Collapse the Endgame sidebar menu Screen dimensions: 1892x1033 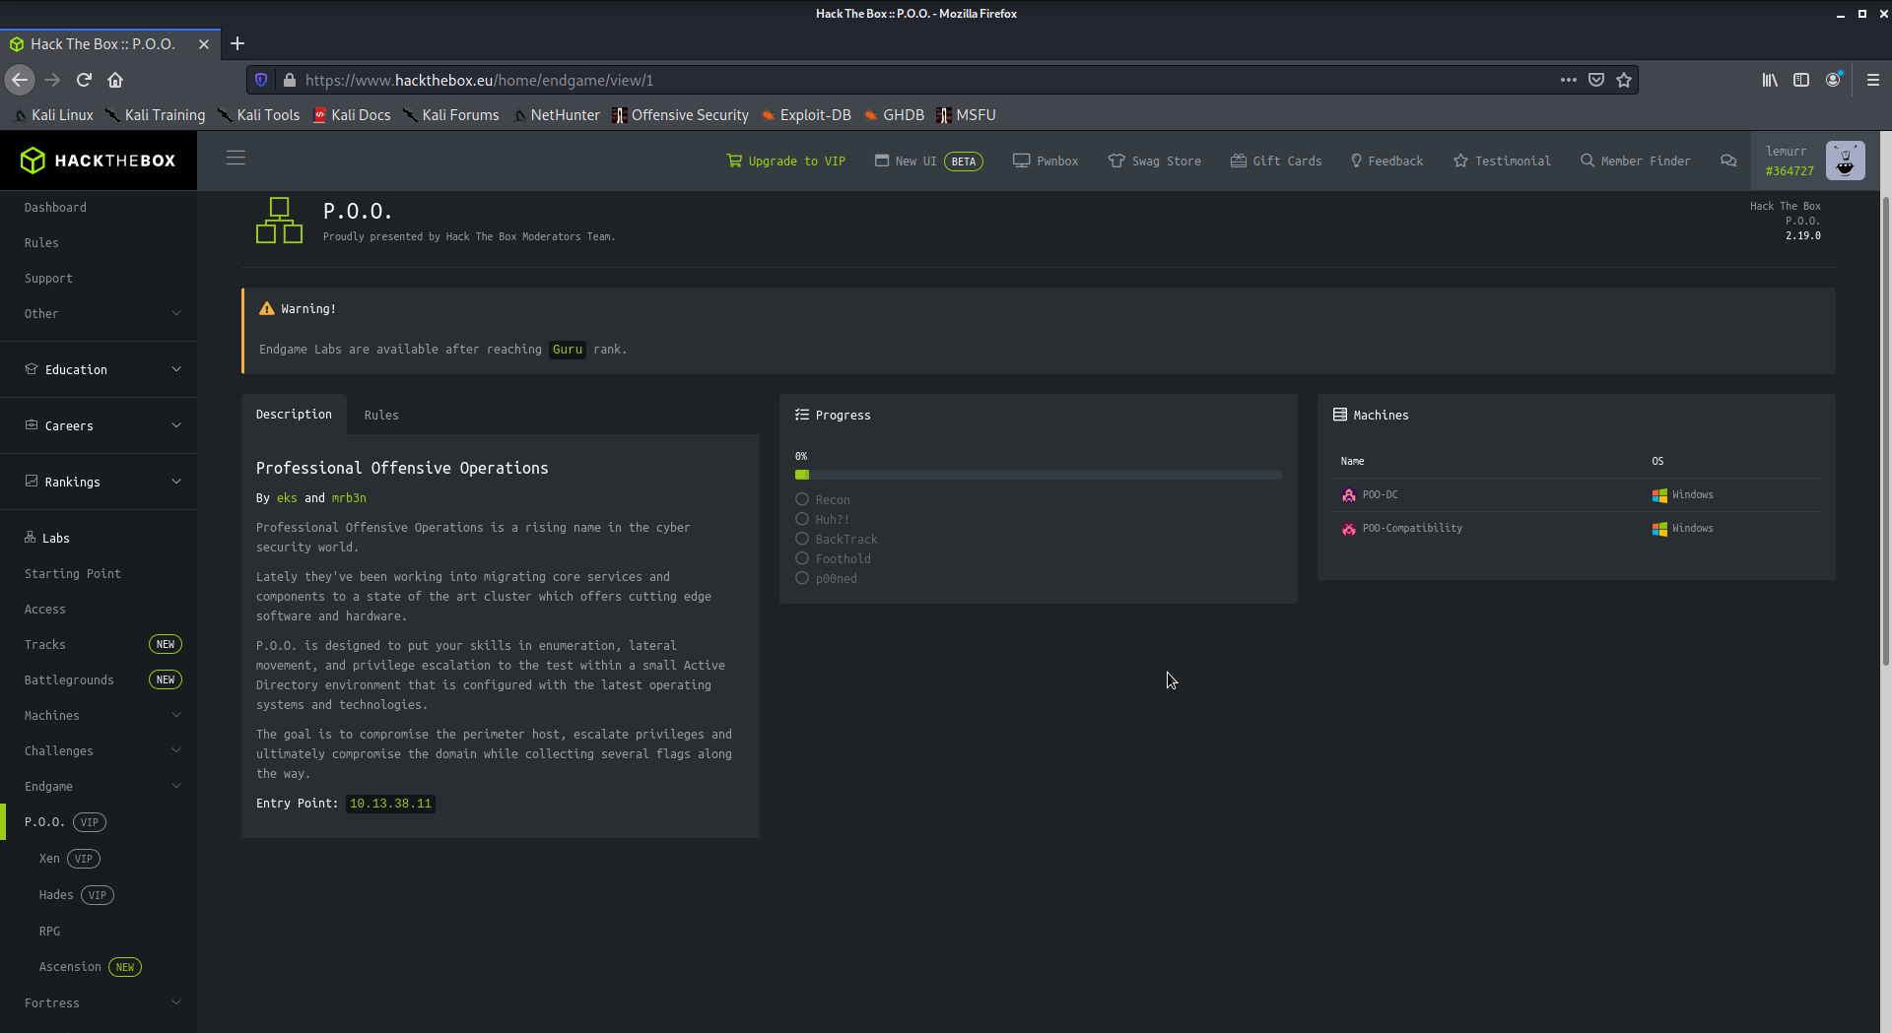tap(99, 787)
